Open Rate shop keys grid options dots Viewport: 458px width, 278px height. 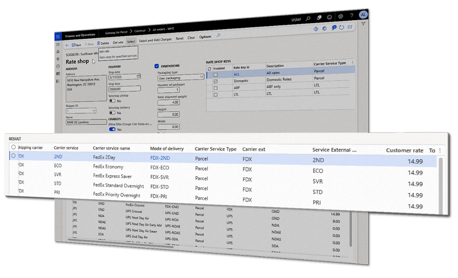352,62
